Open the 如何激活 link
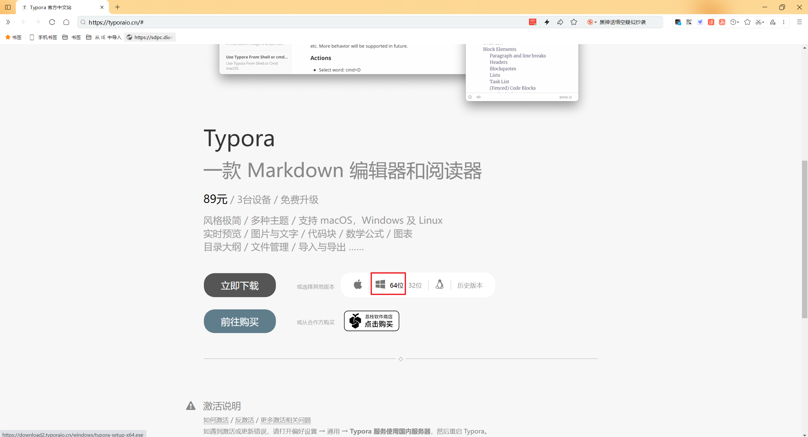 216,420
